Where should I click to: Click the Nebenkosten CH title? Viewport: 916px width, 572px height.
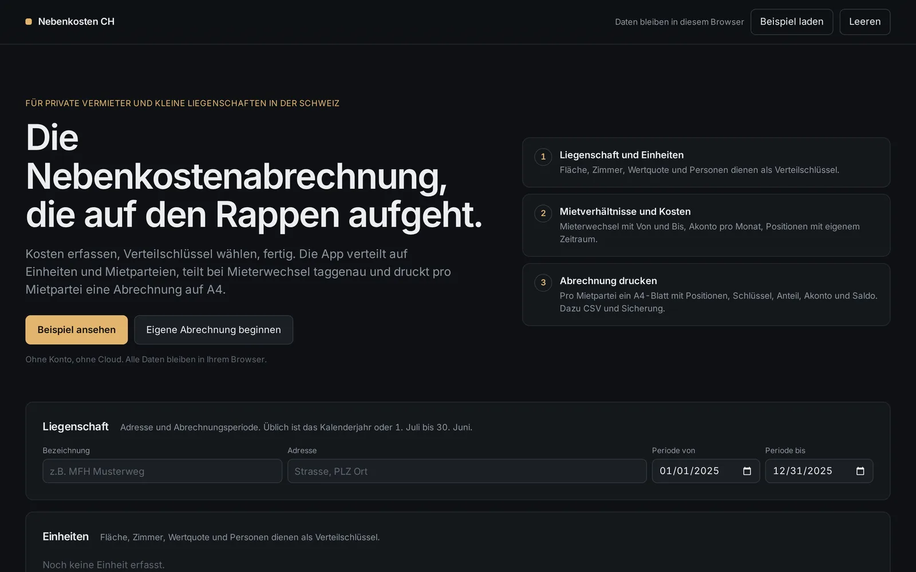(x=76, y=22)
